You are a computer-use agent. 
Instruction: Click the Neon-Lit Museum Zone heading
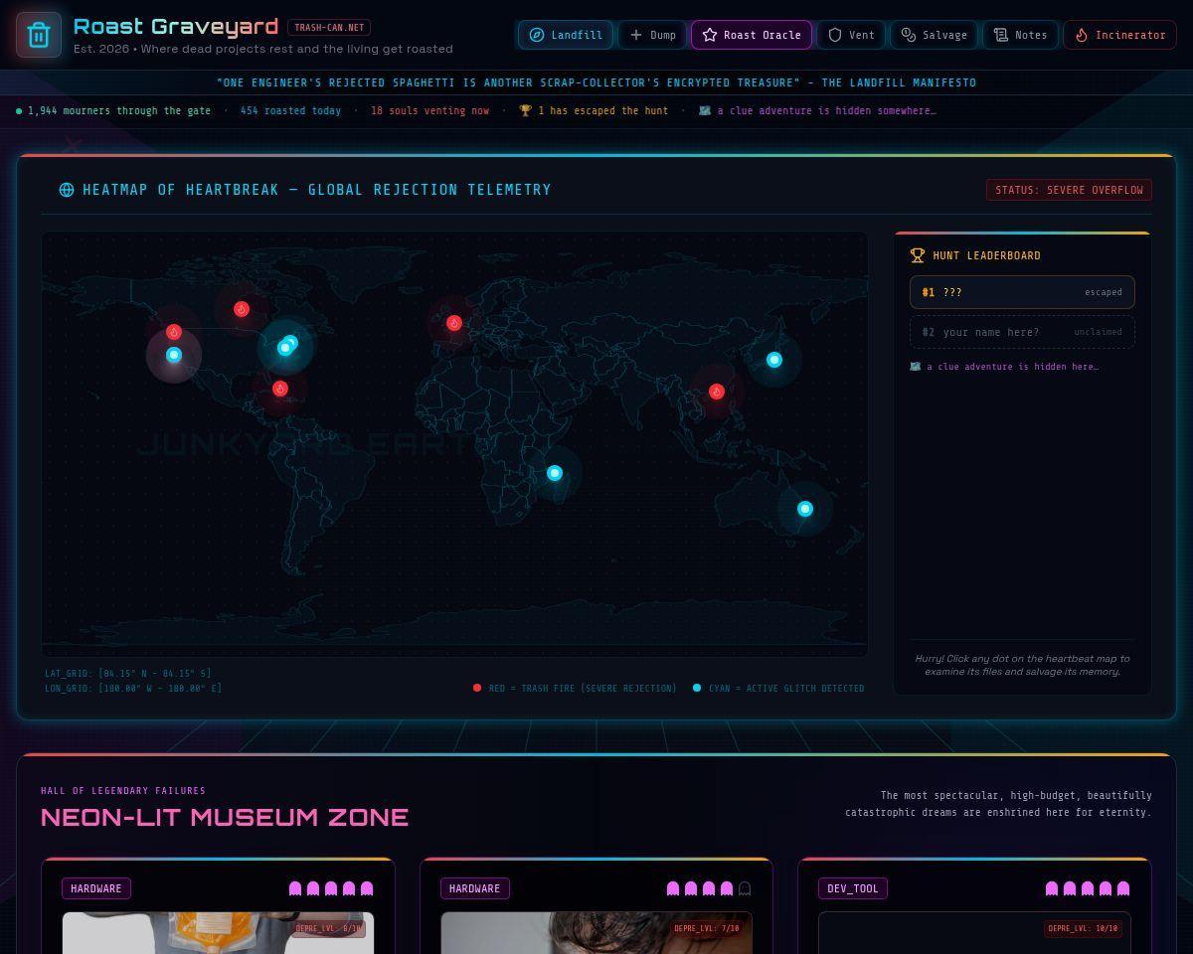coord(225,817)
